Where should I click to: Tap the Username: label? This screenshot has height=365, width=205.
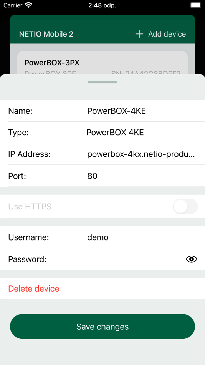point(29,237)
